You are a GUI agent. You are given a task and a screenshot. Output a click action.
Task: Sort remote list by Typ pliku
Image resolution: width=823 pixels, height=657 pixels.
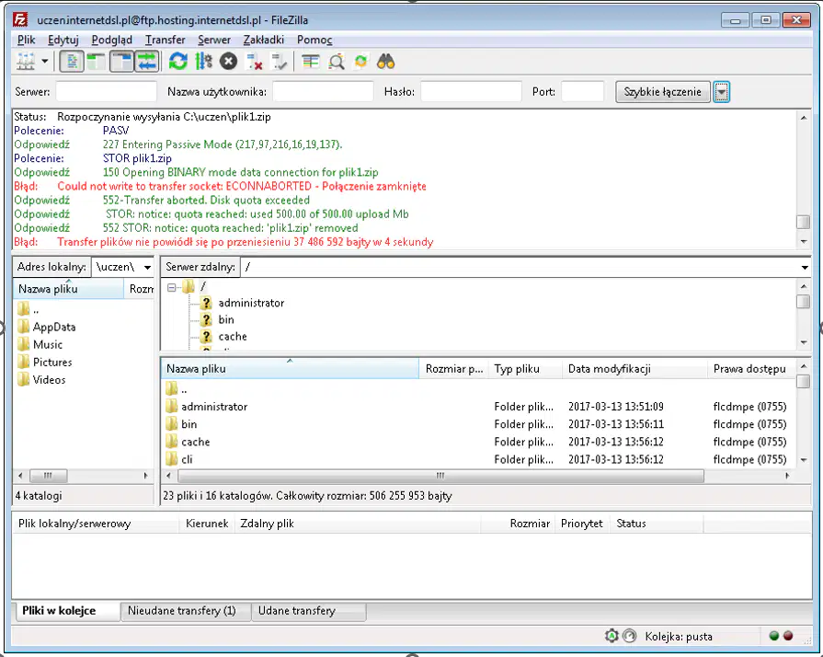click(525, 369)
